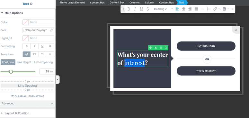This screenshot has height=118, width=249.
Task: Apply strikethrough from the floating toolbar
Action: click(x=148, y=9)
